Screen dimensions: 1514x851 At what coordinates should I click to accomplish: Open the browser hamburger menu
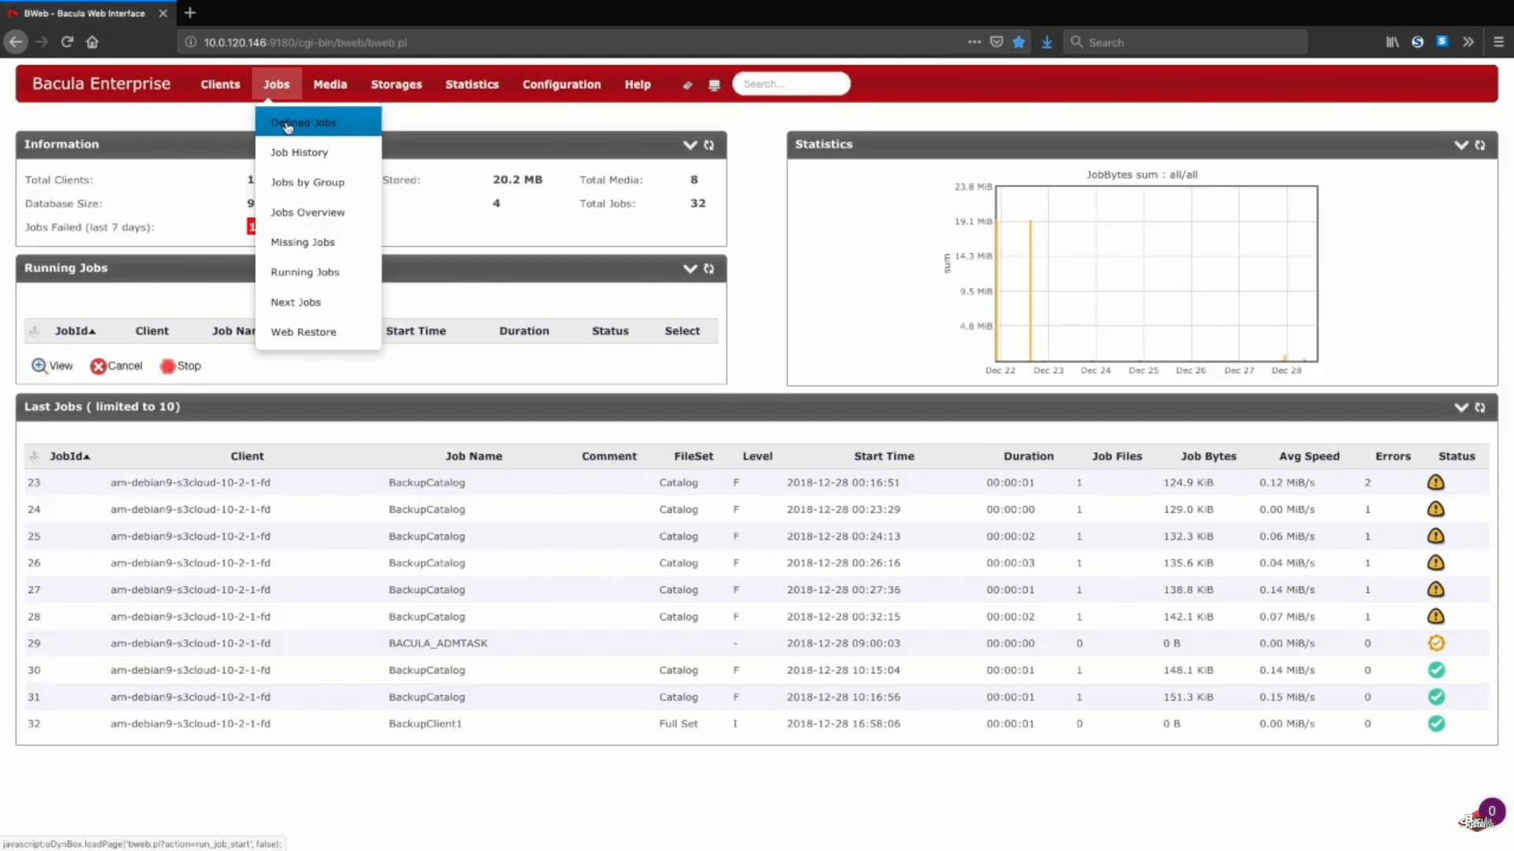click(1499, 42)
